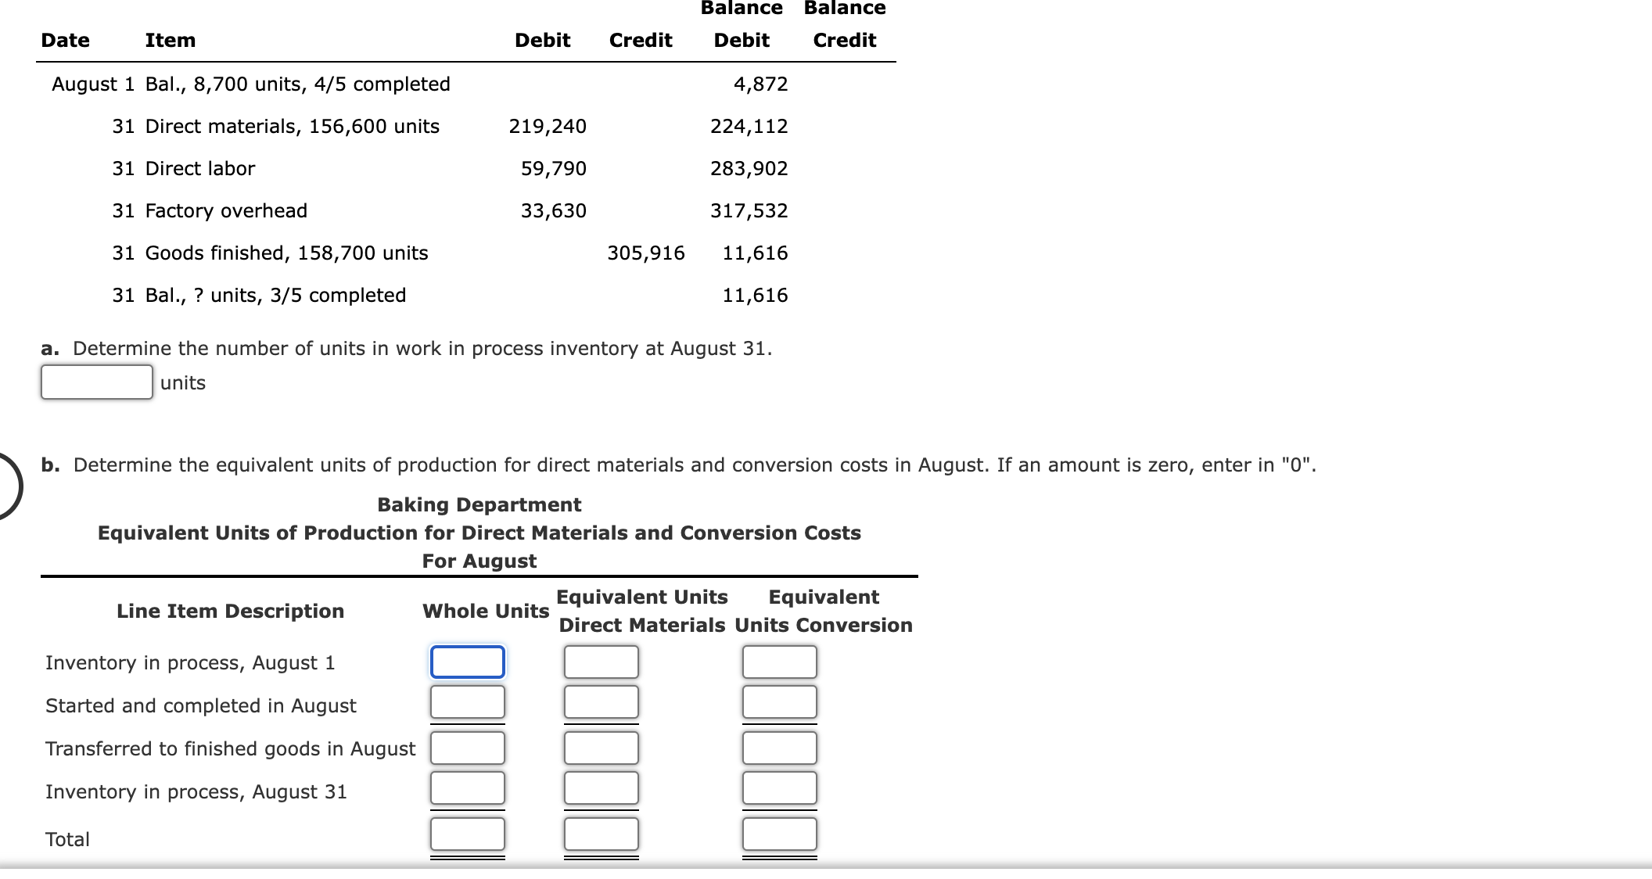Viewport: 1652px width, 879px height.
Task: Select Whole Units field for Transferred to finished goods
Action: [x=467, y=747]
